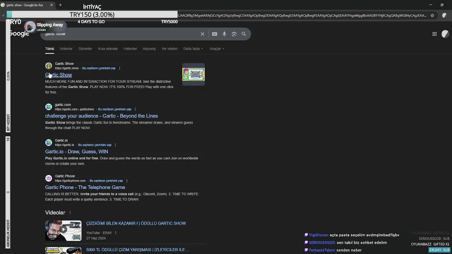Open the Google apps grid icon
This screenshot has height=254, width=452.
[x=435, y=34]
